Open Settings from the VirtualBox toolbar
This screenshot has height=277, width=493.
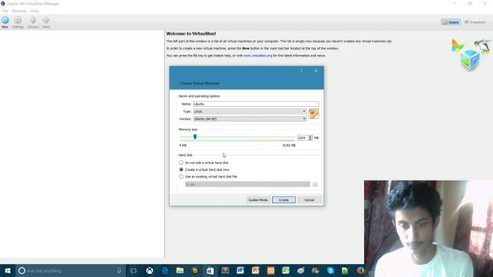(x=18, y=22)
